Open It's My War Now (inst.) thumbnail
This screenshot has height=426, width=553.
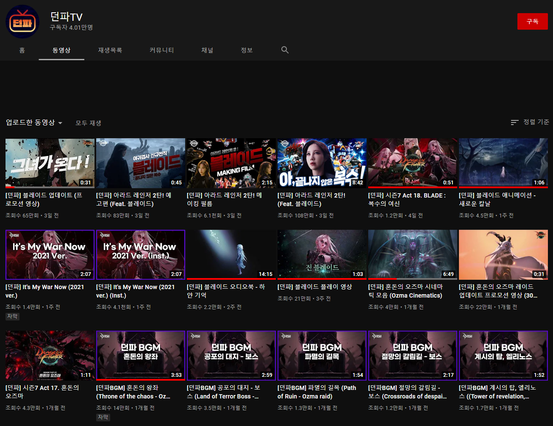point(141,255)
